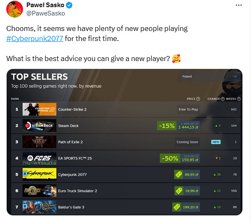
Task: Click the -15% Steam Deck discount badge
Action: (x=167, y=125)
